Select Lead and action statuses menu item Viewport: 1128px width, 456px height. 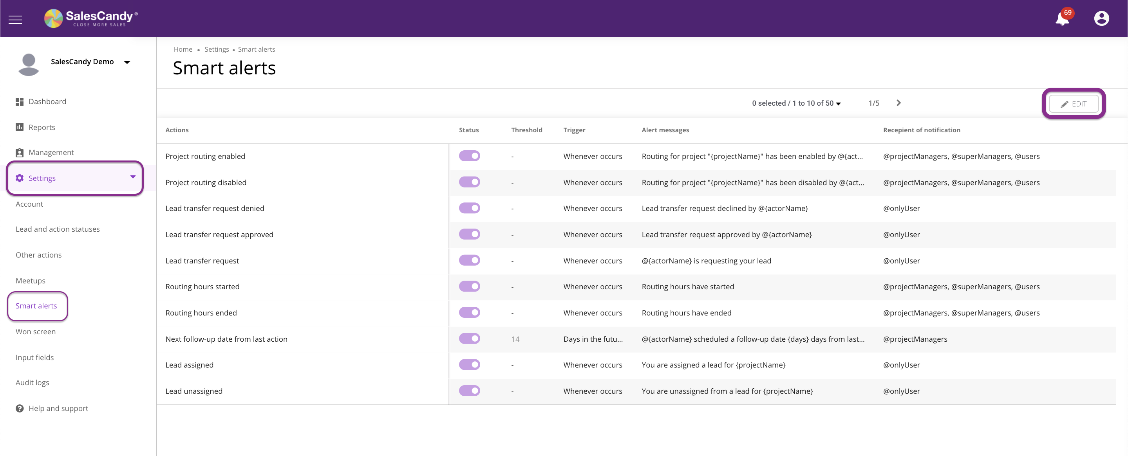(x=57, y=229)
